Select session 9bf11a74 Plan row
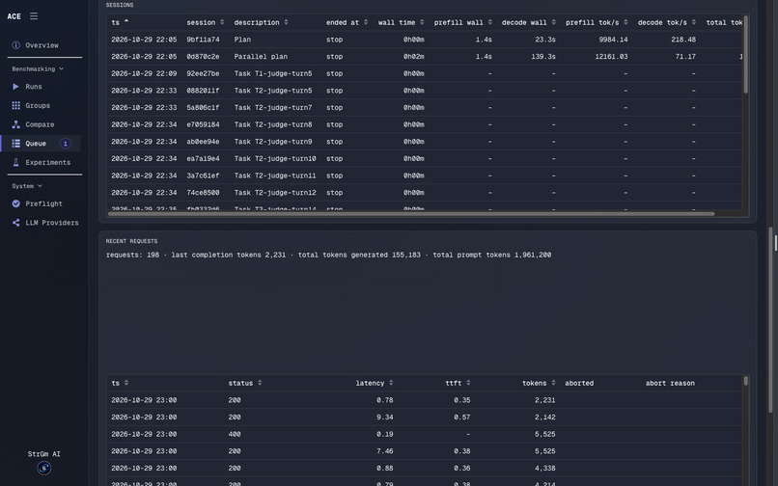The image size is (778, 486). coord(424,40)
